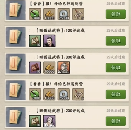This screenshot has height=130, width=131.
Task: Tap the green jade 1000 icon in first mail
Action: point(35,14)
